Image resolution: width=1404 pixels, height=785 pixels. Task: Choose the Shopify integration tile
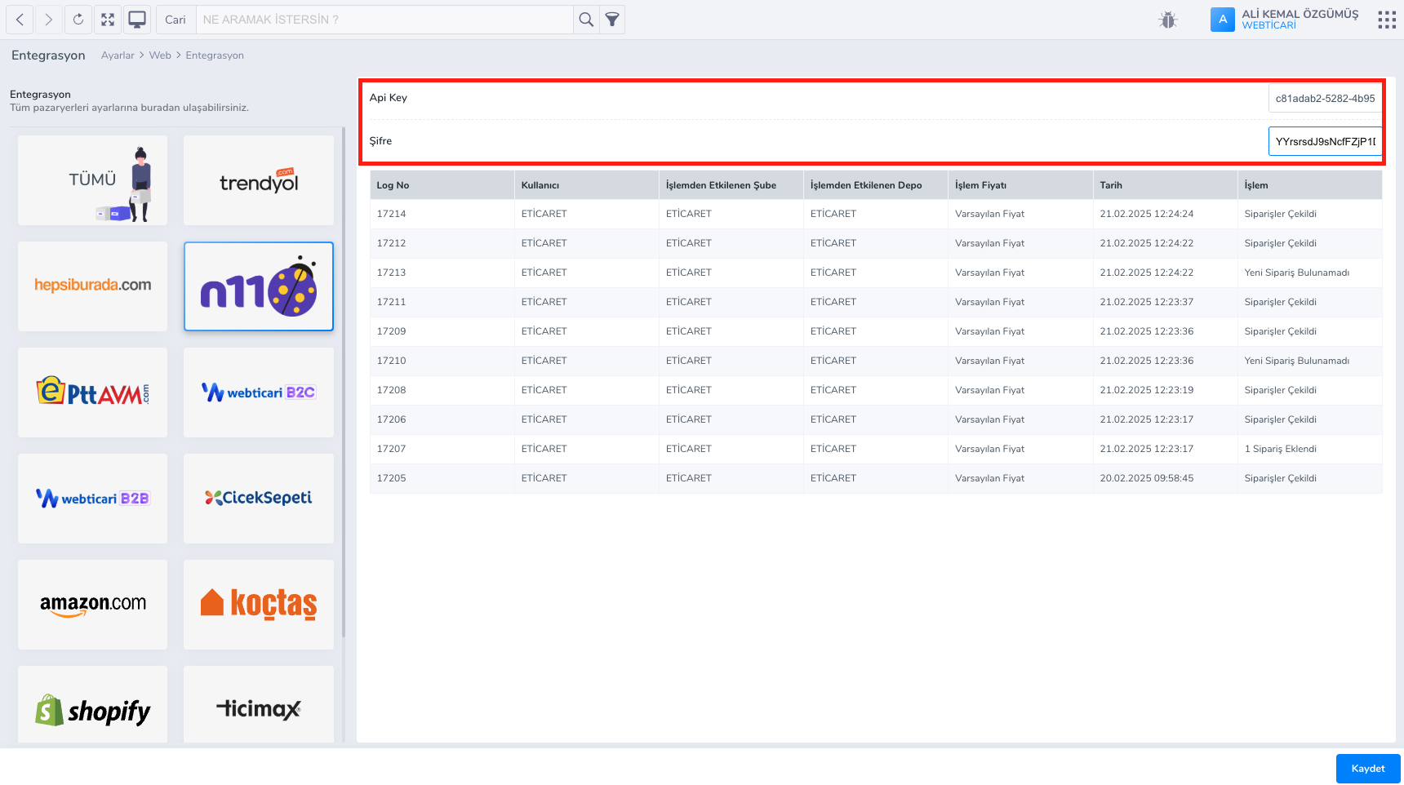pyautogui.click(x=93, y=708)
